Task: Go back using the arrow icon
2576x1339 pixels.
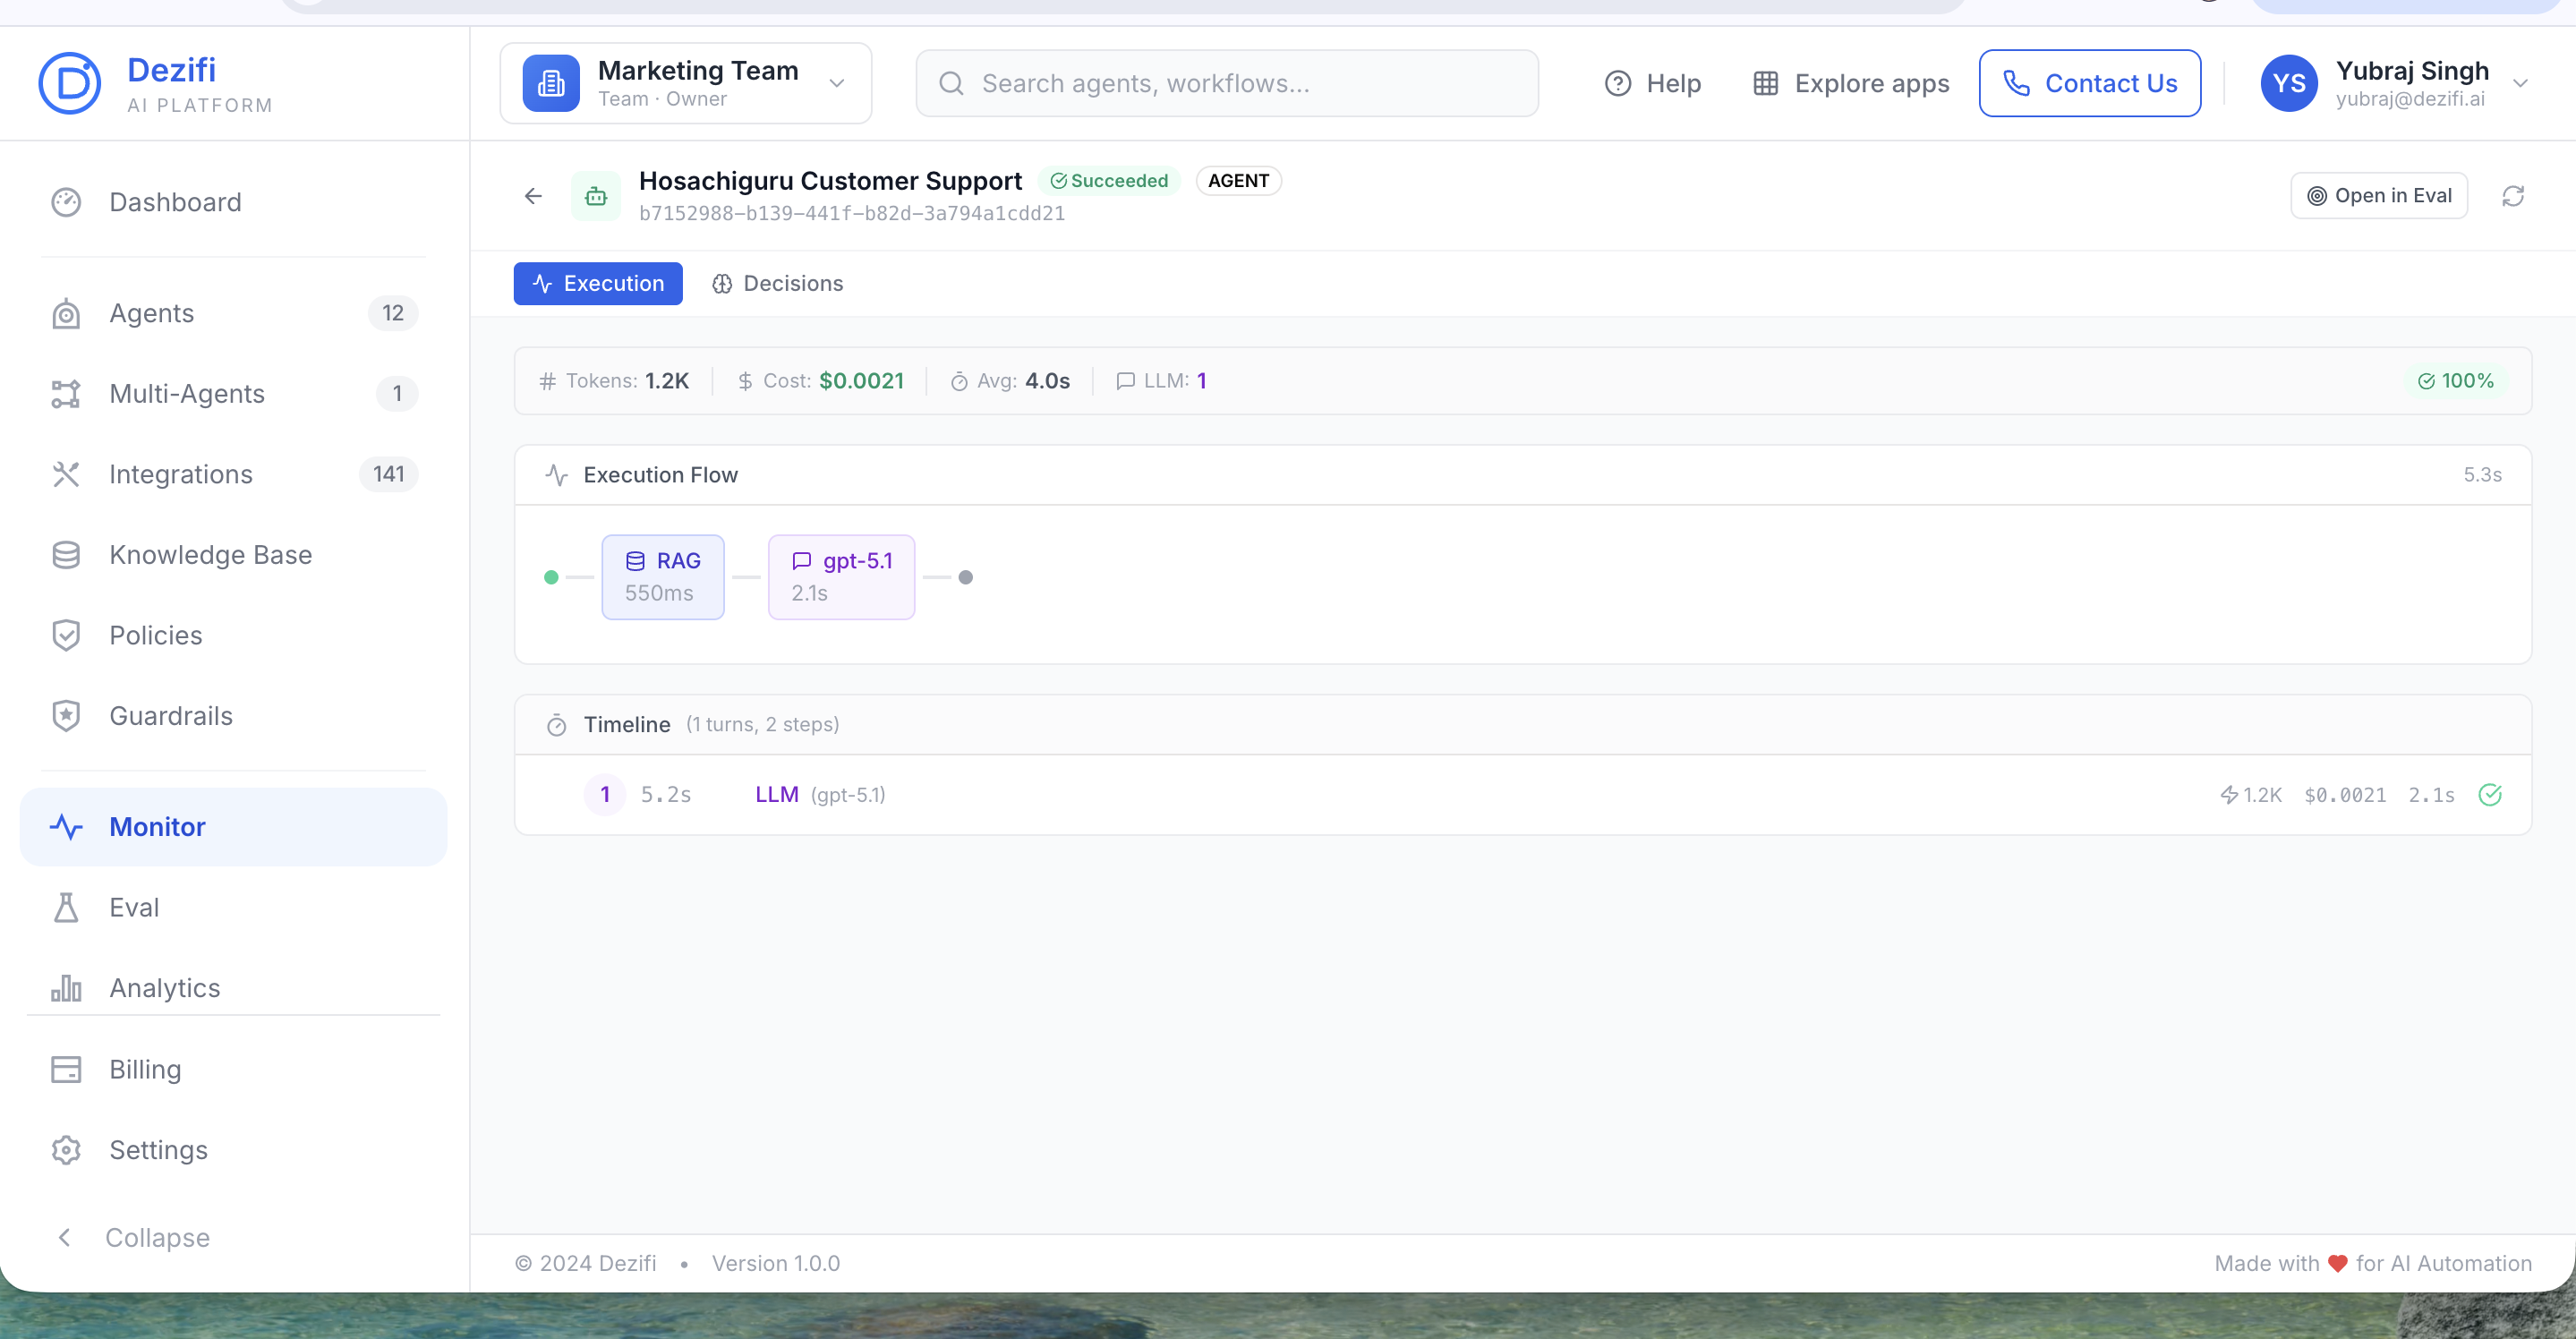Action: (x=534, y=196)
